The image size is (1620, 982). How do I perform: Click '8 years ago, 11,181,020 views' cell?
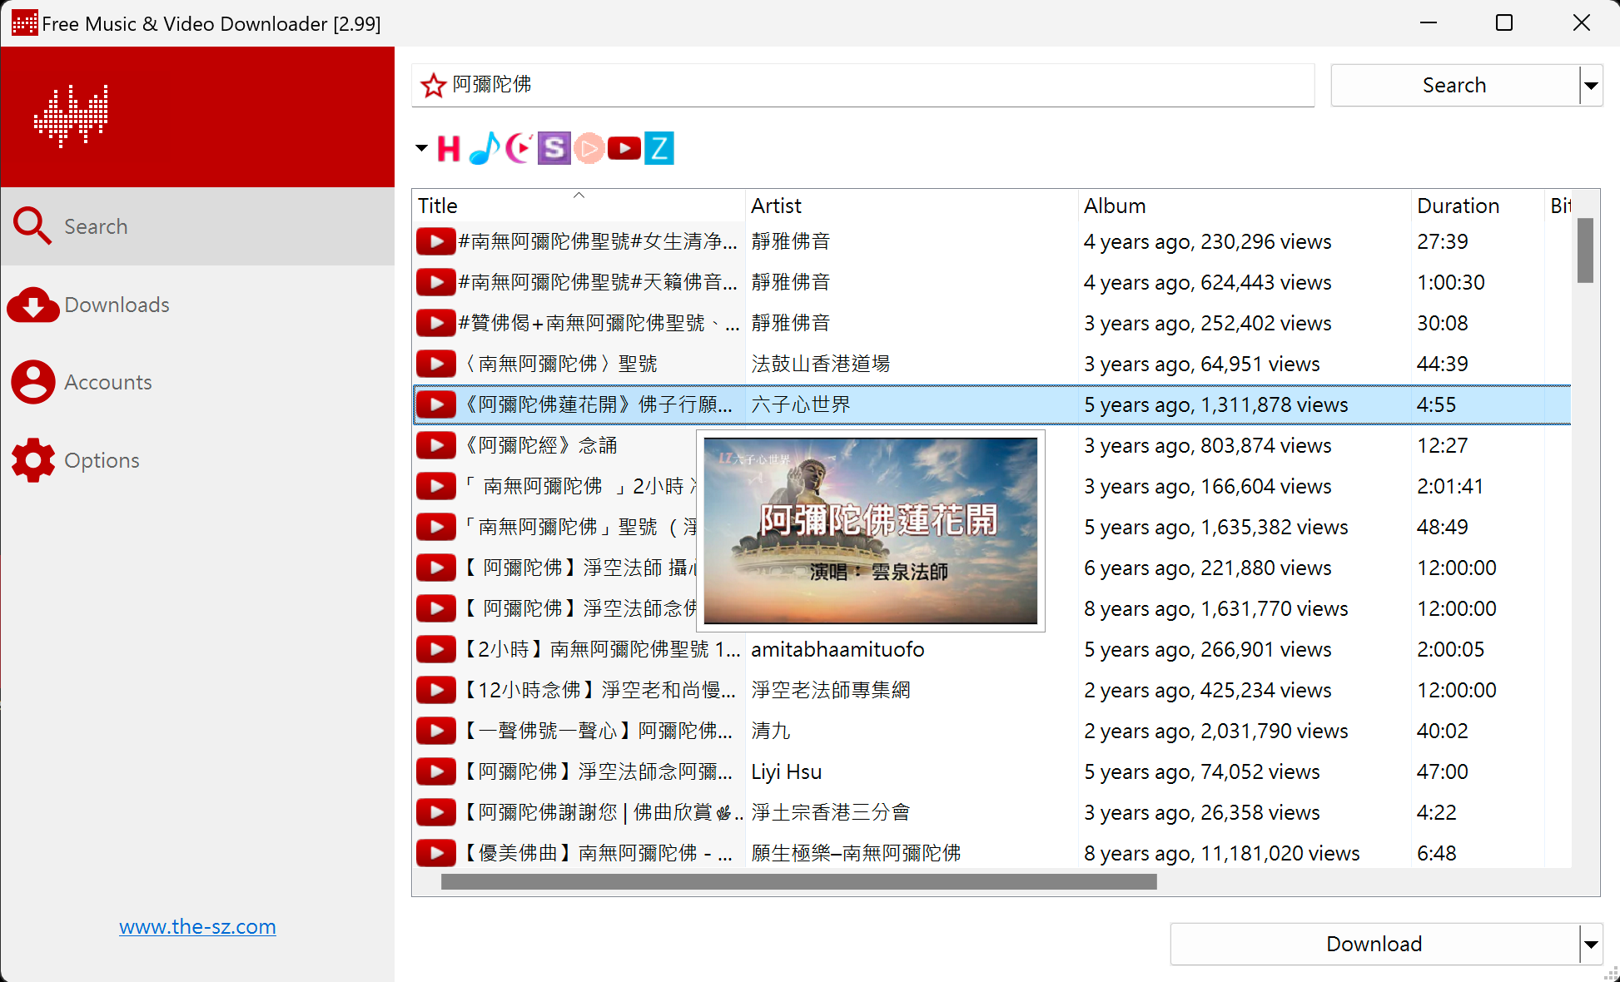[1221, 853]
